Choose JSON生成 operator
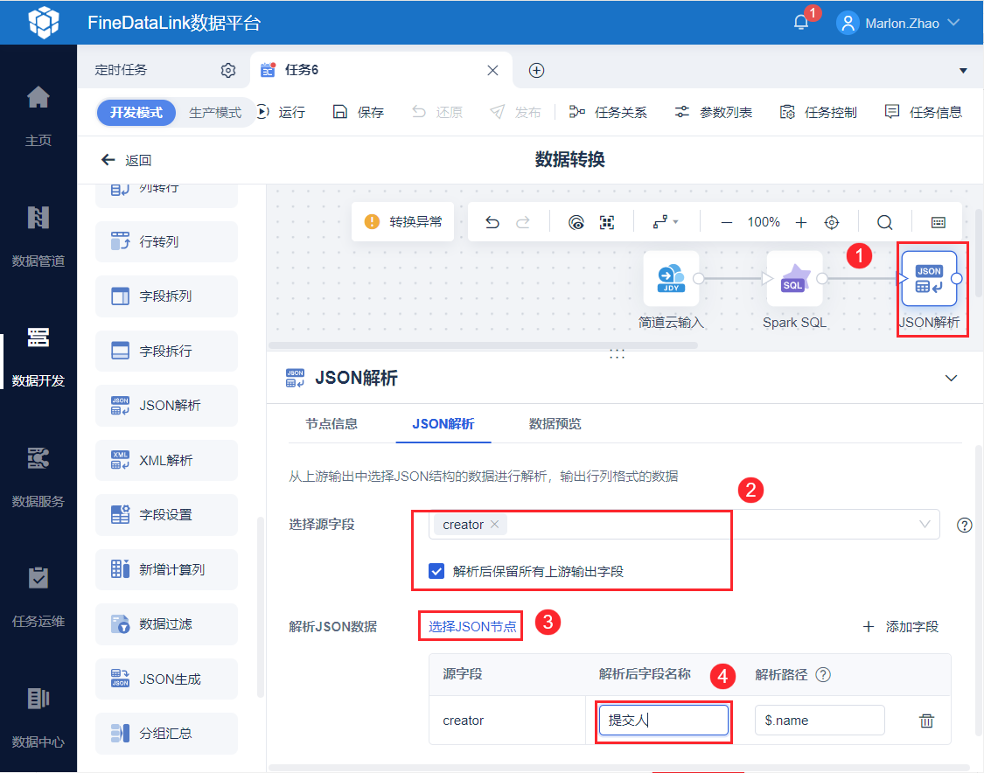 [166, 679]
